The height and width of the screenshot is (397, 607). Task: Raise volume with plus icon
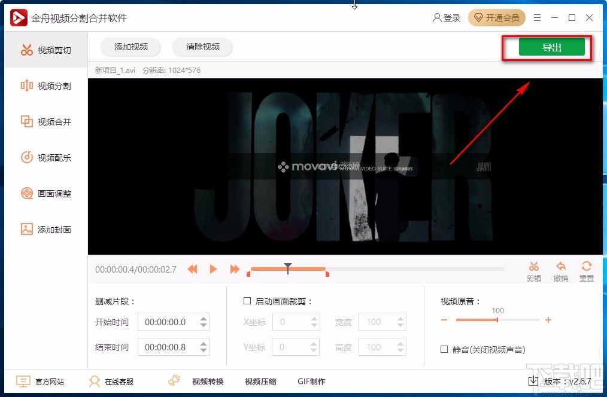(x=548, y=320)
